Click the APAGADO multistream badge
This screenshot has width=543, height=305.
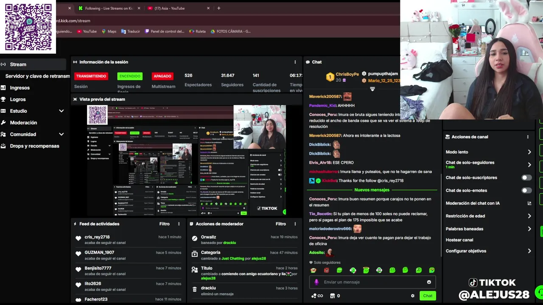162,76
